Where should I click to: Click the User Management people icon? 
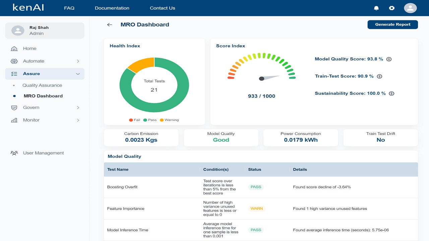(x=14, y=153)
